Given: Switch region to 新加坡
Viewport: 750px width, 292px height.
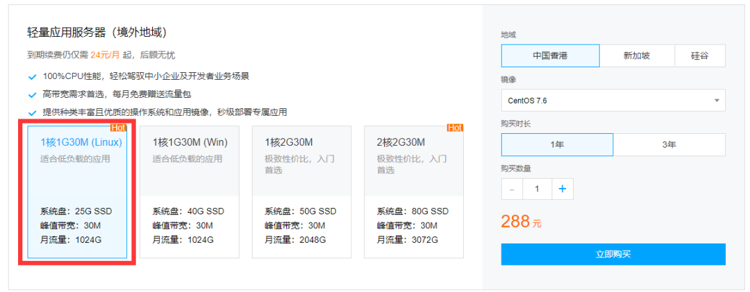Looking at the screenshot, I should (x=637, y=56).
